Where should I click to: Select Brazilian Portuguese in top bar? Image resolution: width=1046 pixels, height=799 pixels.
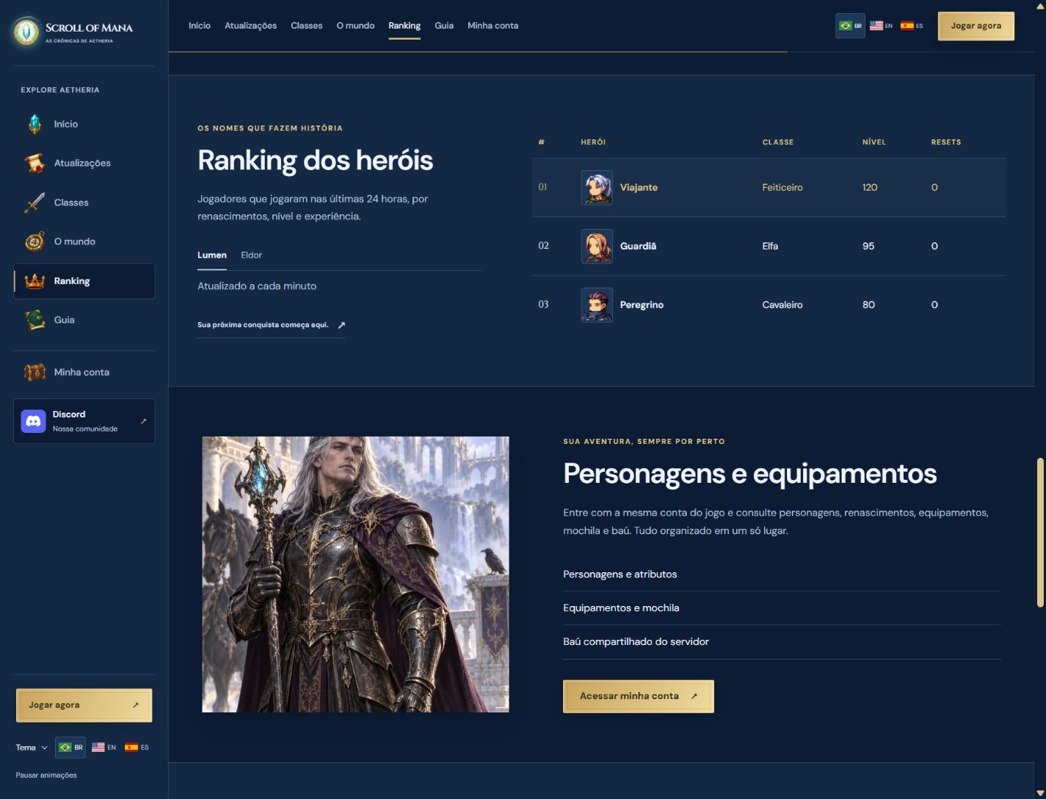850,26
